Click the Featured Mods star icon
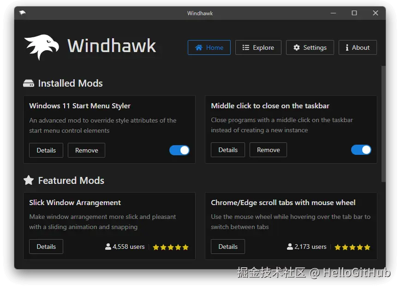The width and height of the screenshot is (400, 288). tap(29, 180)
